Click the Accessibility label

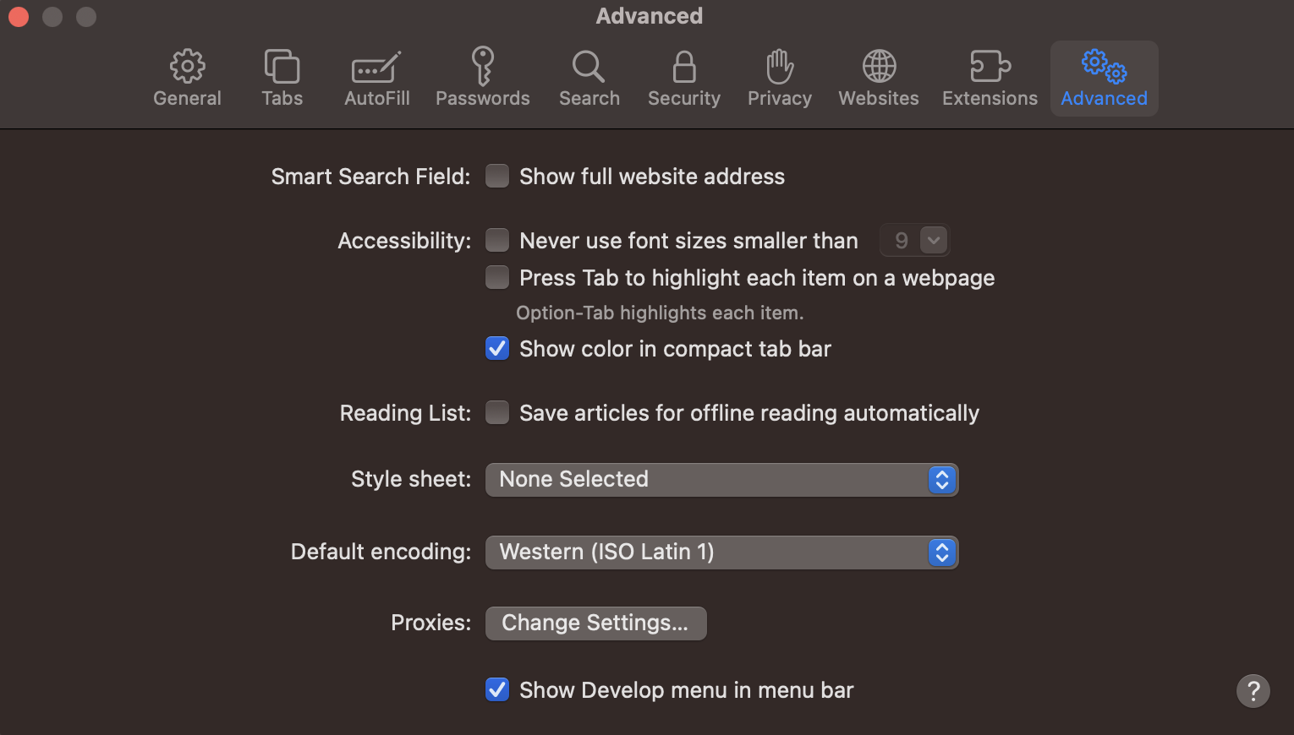404,241
